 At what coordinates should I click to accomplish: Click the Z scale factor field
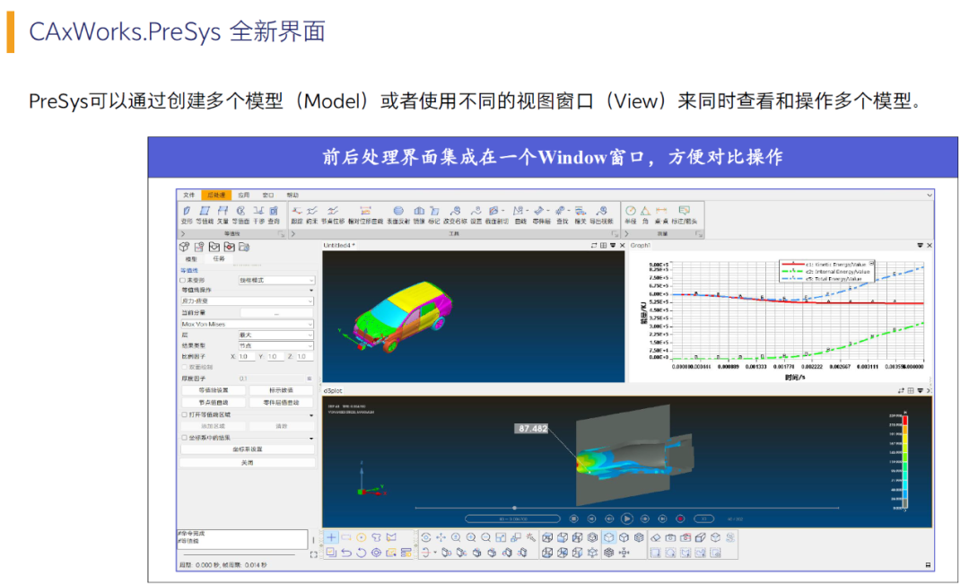pyautogui.click(x=305, y=356)
